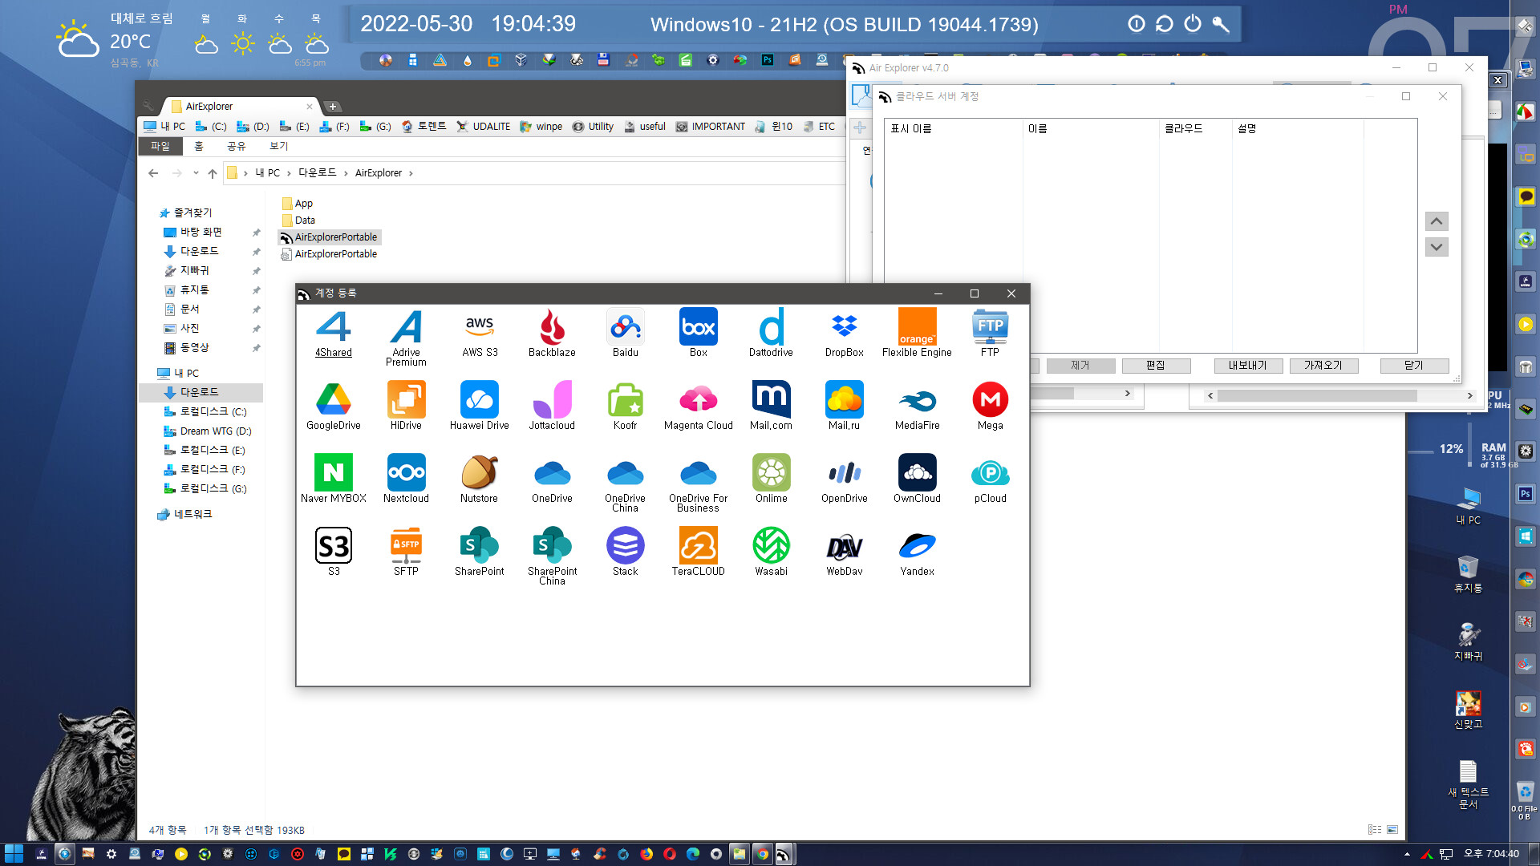Open recent locations dropdown arrow
Image resolution: width=1540 pixels, height=866 pixels.
[x=196, y=172]
